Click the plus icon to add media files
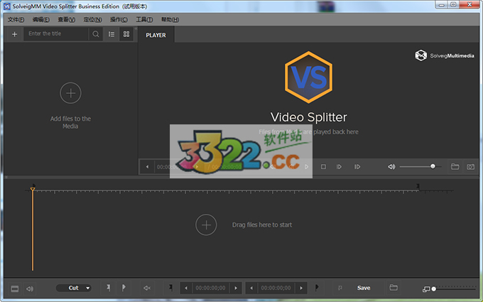This screenshot has height=302, width=483. (x=14, y=34)
